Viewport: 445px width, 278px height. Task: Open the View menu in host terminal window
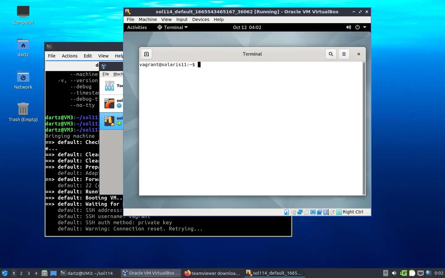tap(103, 56)
